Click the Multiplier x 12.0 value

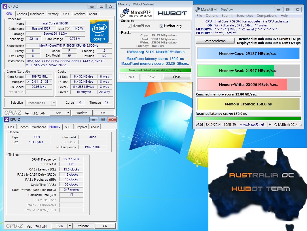39,82
